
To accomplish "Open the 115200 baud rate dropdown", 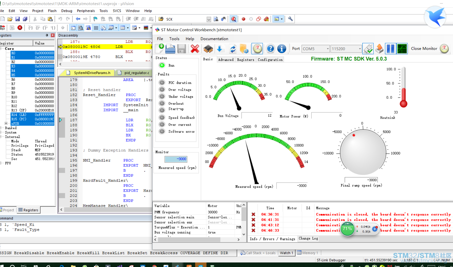I will [x=360, y=49].
